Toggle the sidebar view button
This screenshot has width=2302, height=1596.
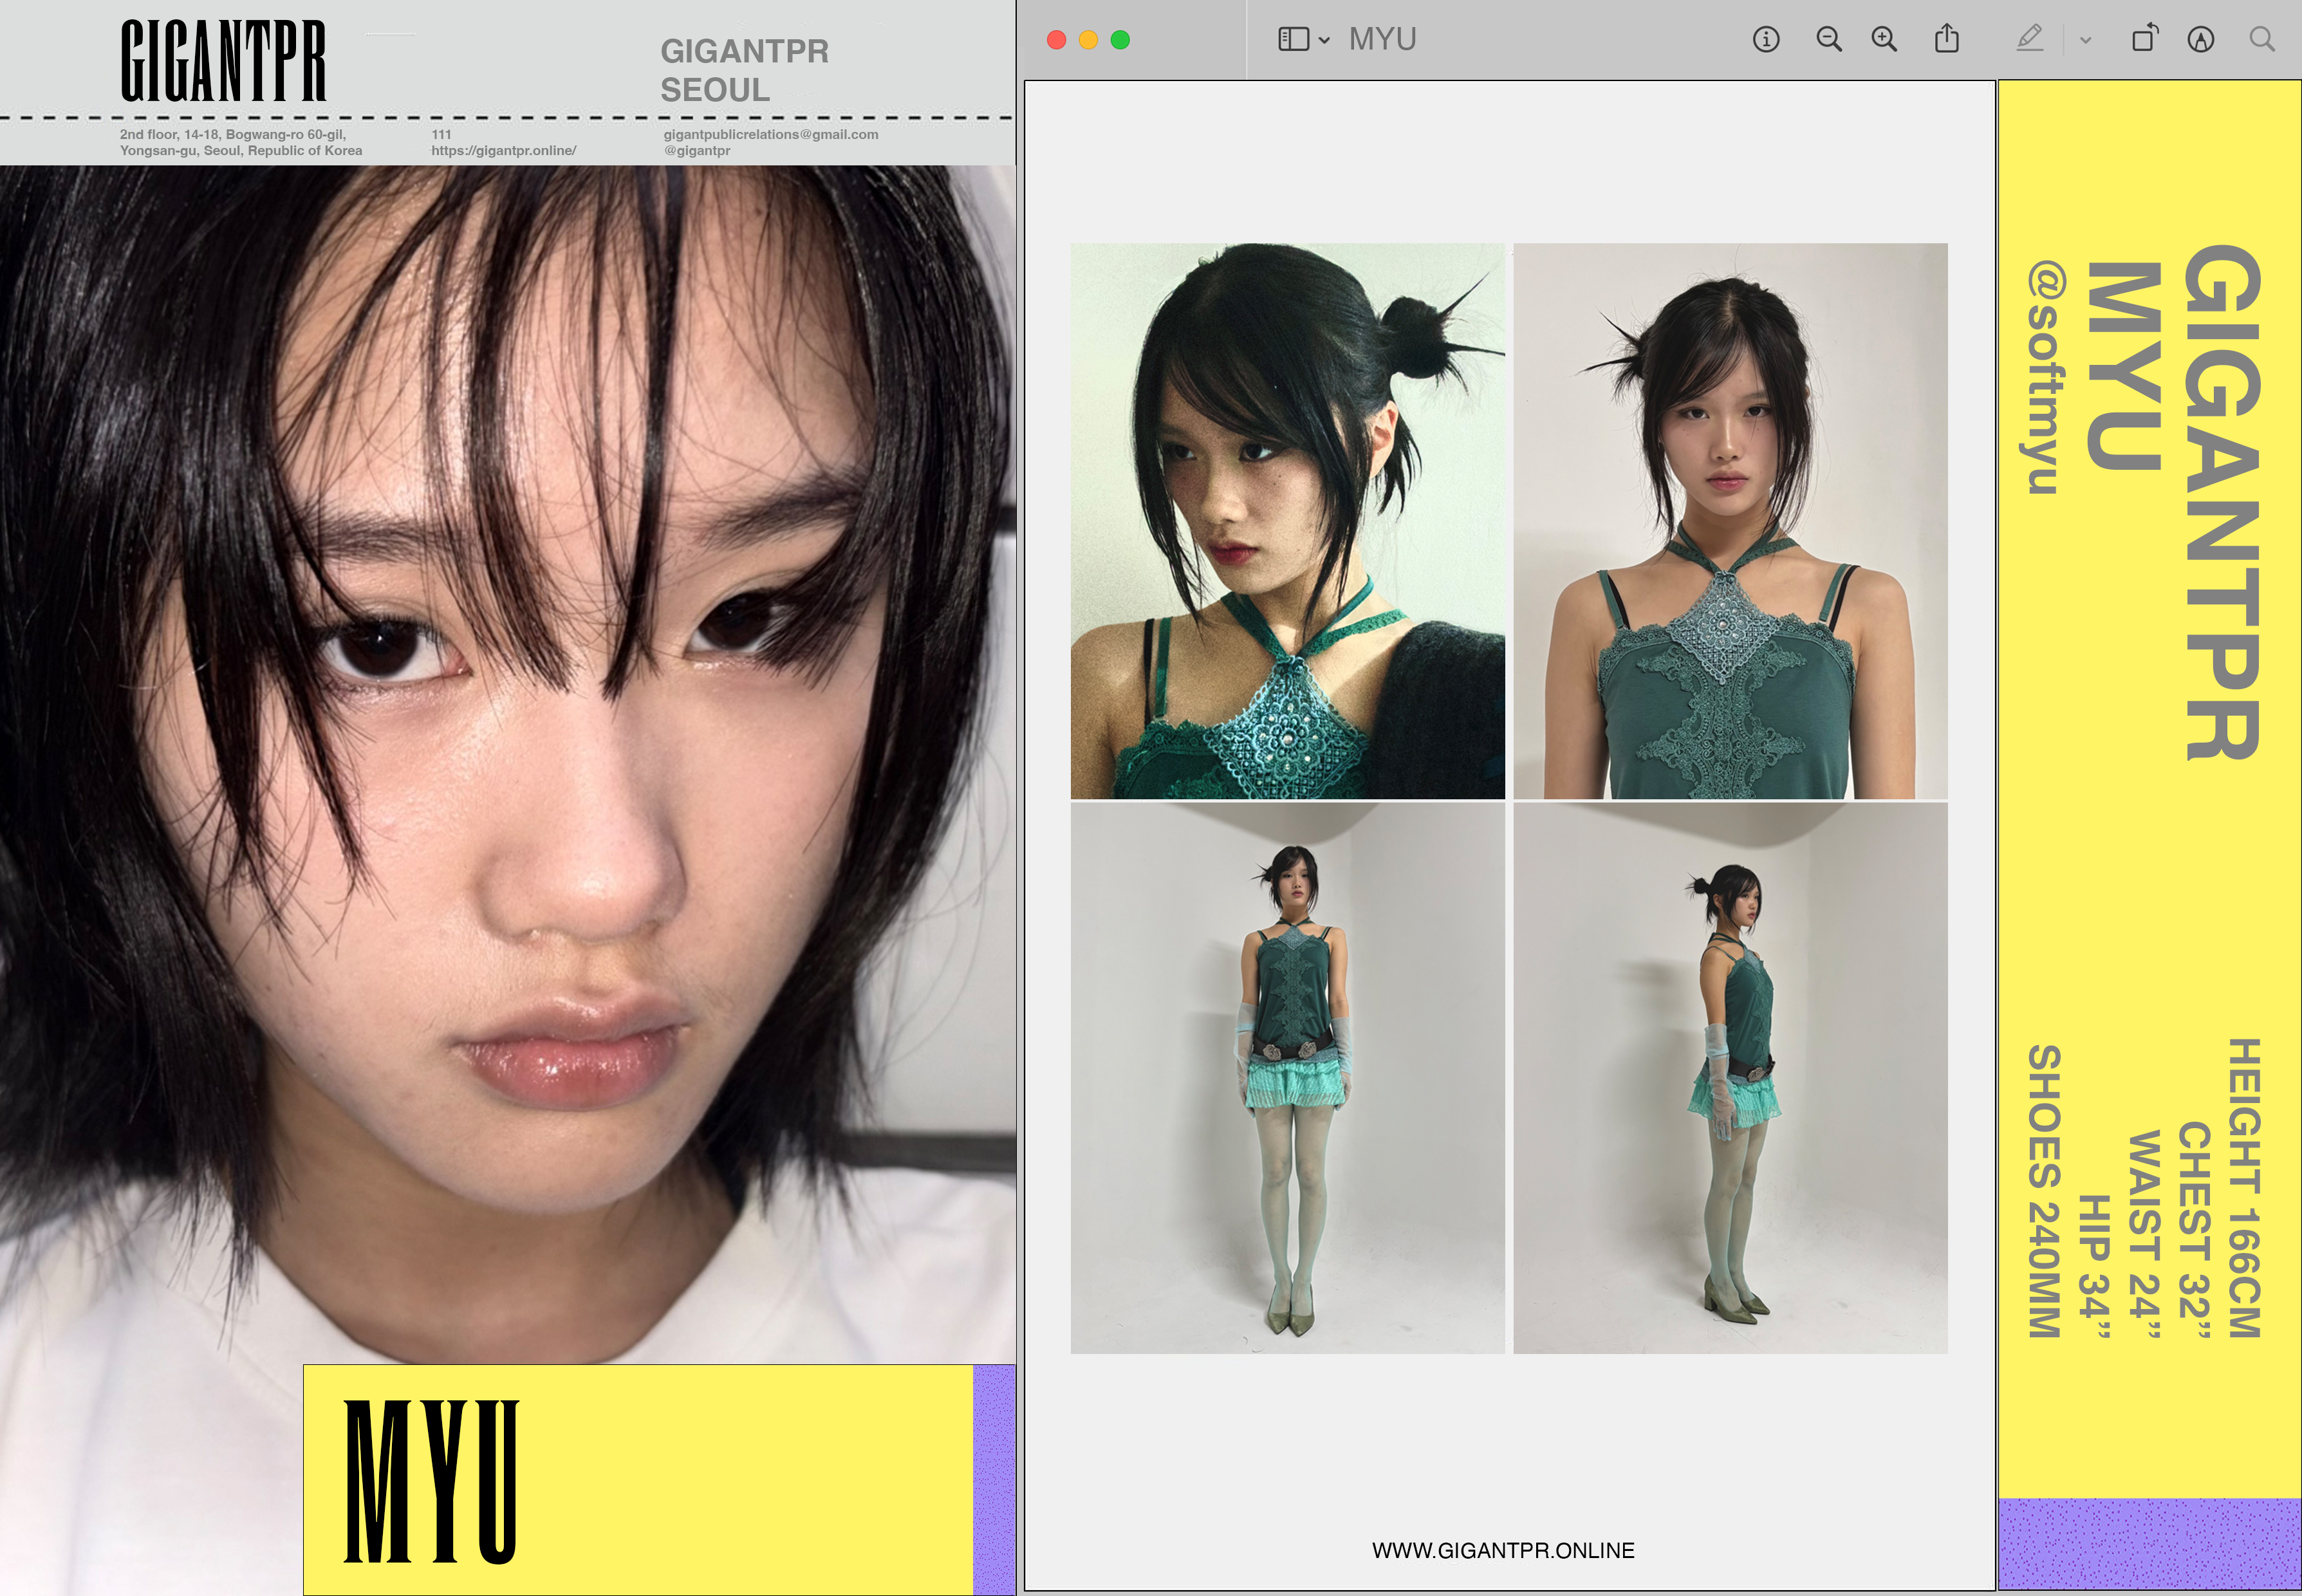[1293, 40]
